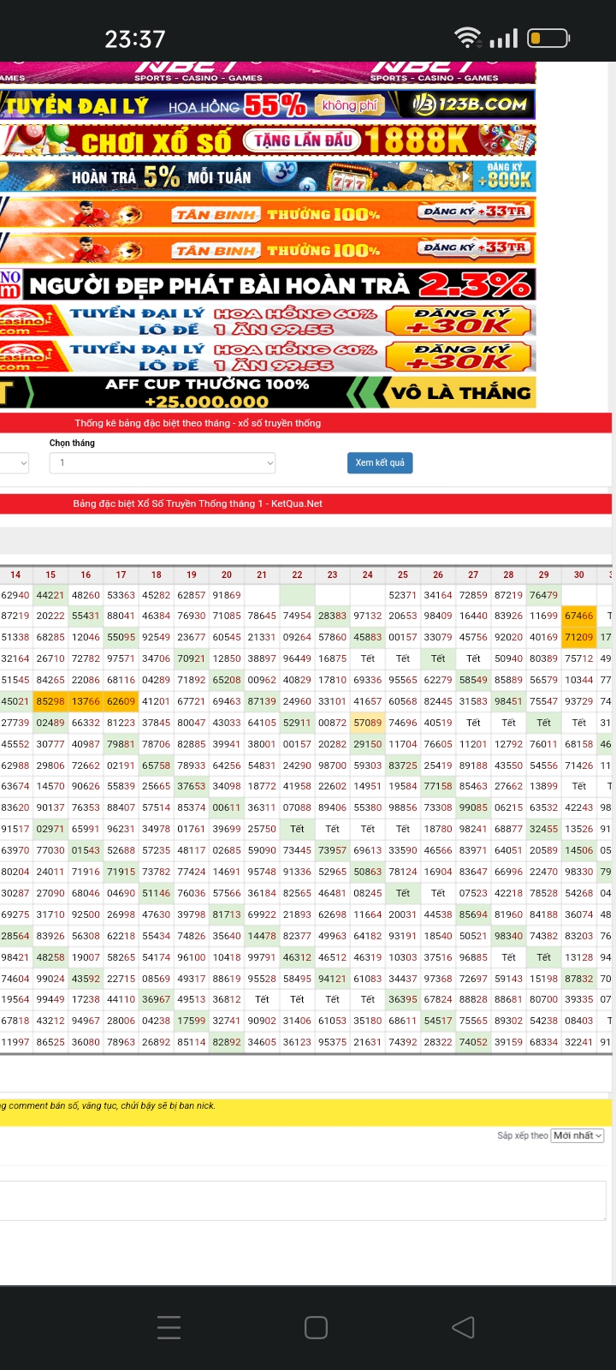Click the orange highlighted cell 67466
616x1370 pixels.
(579, 616)
